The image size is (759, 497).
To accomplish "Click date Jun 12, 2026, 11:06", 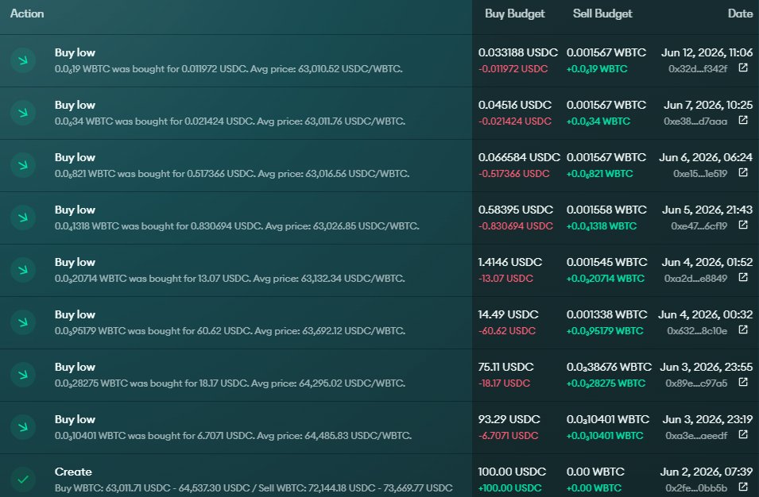I will (707, 52).
